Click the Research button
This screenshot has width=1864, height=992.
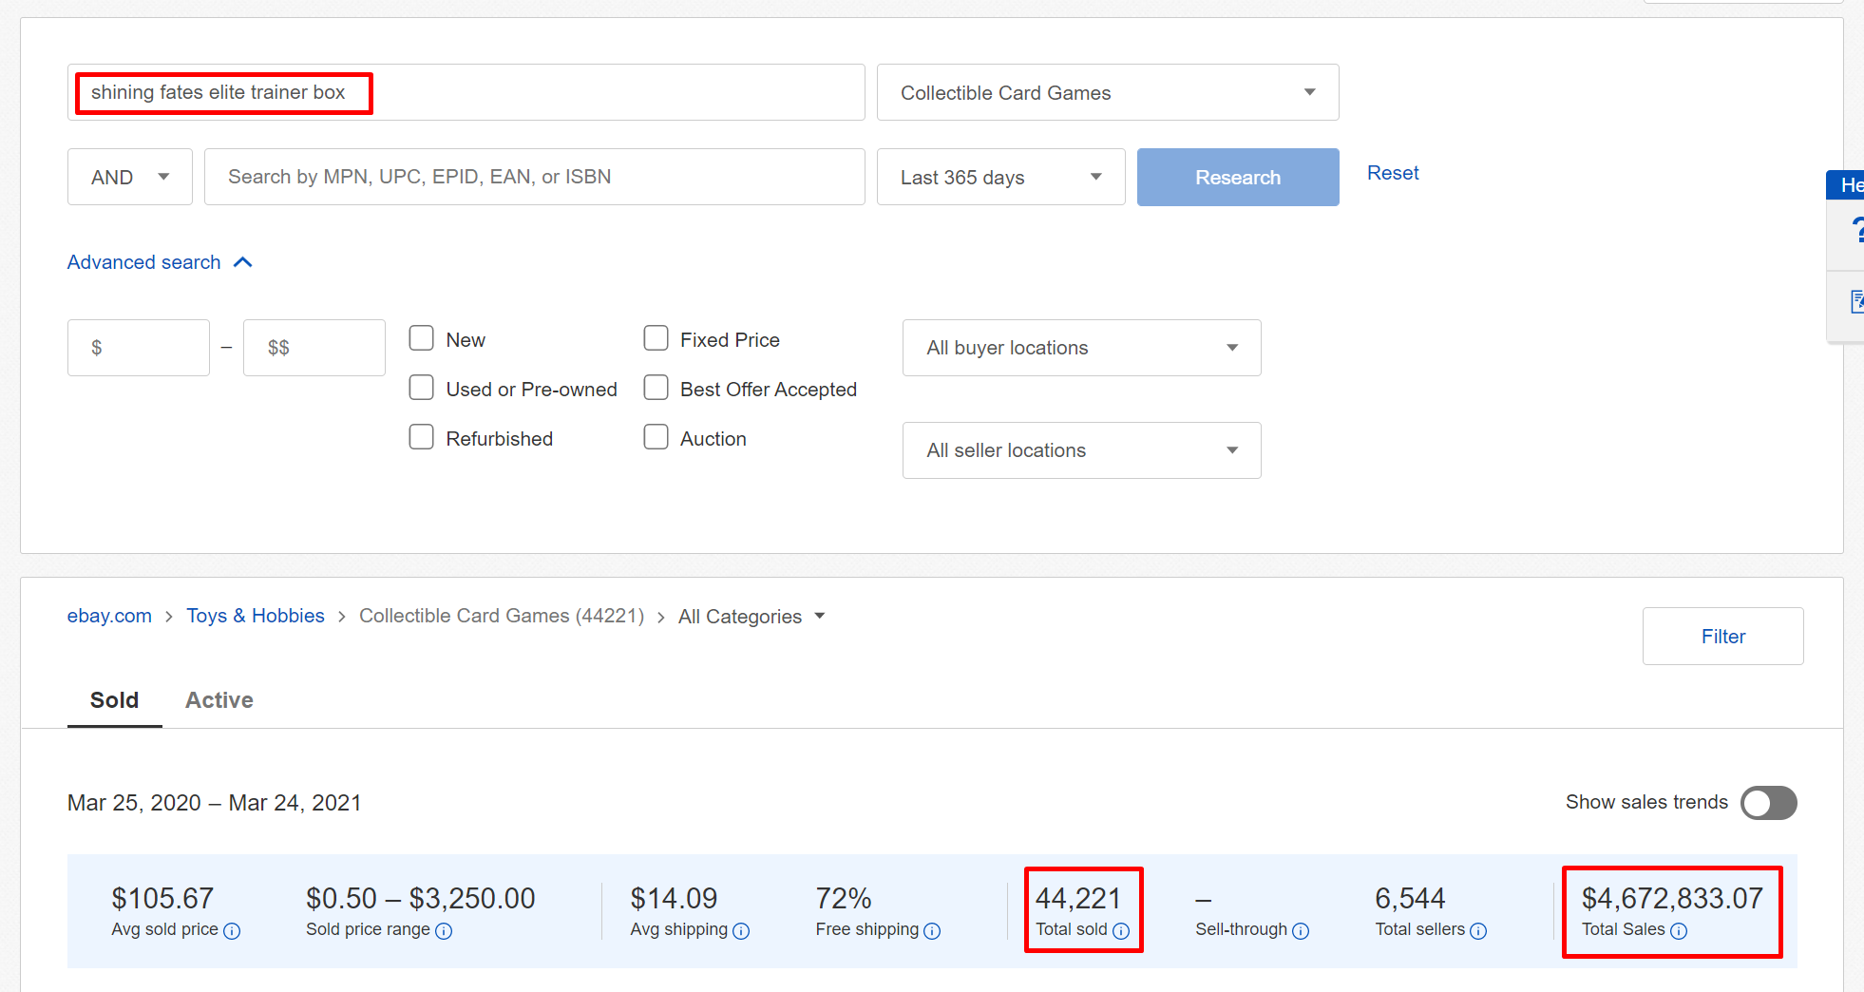pyautogui.click(x=1237, y=178)
